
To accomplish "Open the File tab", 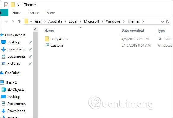I will (4, 13).
